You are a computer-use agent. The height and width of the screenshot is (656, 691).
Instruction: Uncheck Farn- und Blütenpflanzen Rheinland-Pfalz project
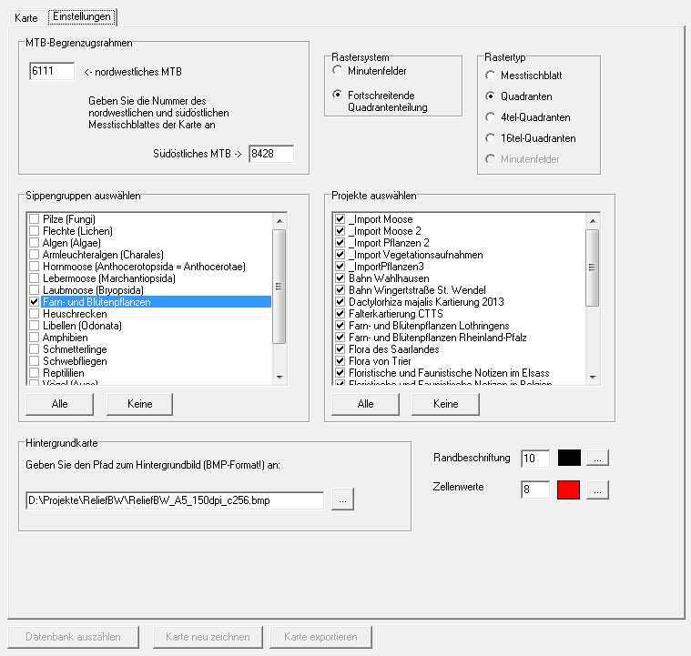pos(340,338)
